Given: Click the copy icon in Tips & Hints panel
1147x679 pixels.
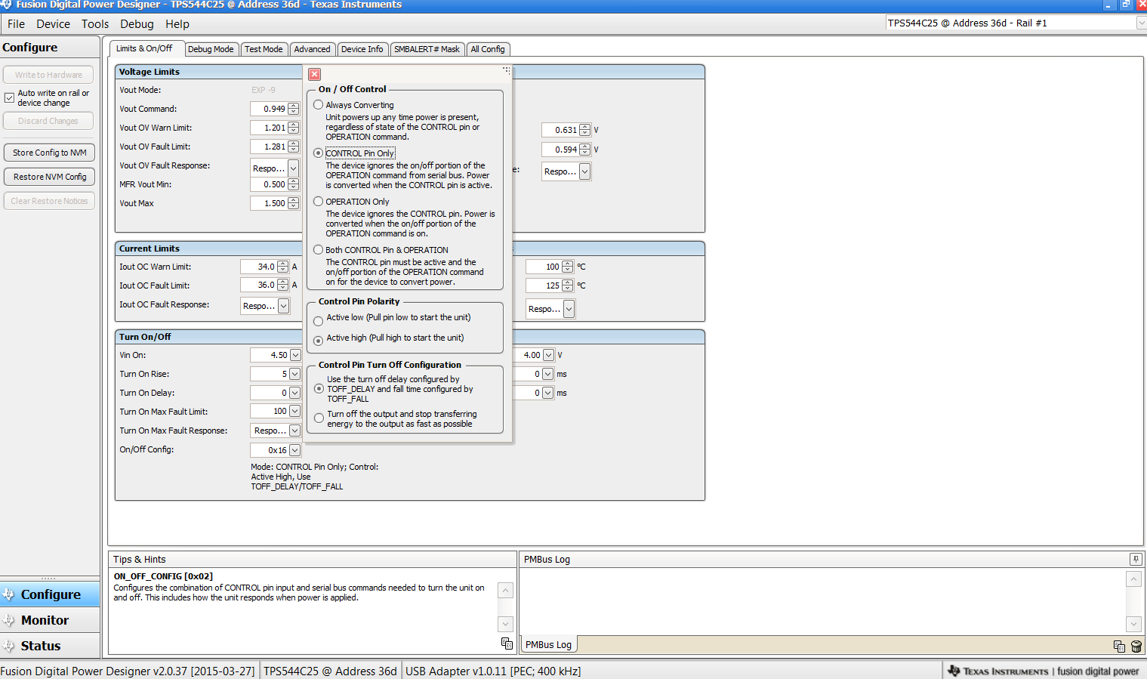Looking at the screenshot, I should 507,644.
